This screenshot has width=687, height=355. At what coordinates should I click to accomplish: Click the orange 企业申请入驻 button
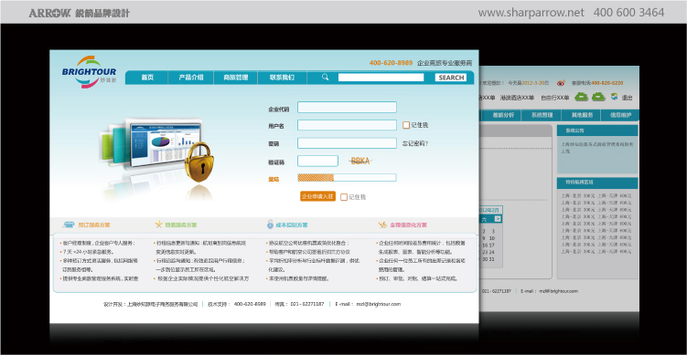click(x=317, y=196)
